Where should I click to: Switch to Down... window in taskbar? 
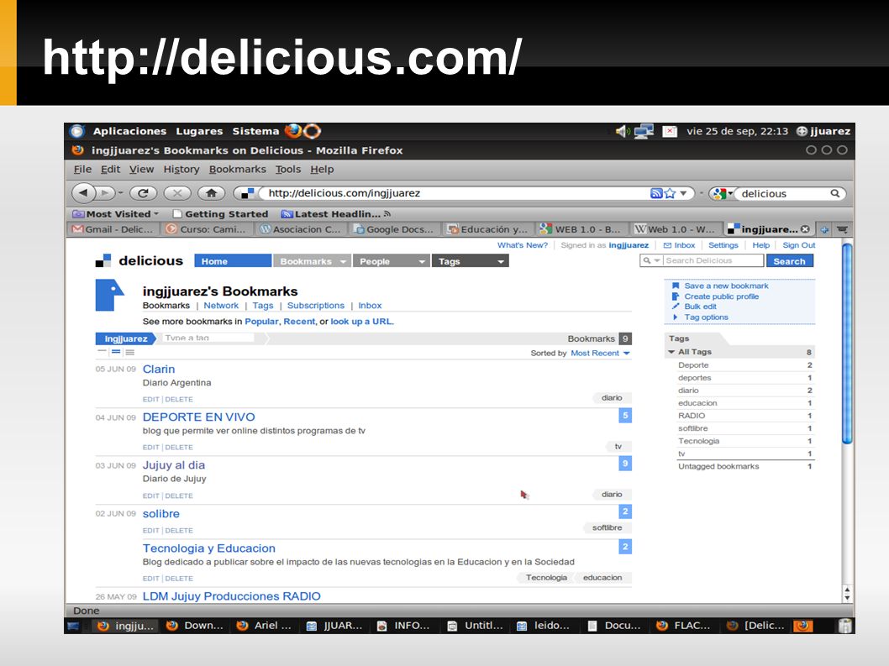click(x=196, y=626)
